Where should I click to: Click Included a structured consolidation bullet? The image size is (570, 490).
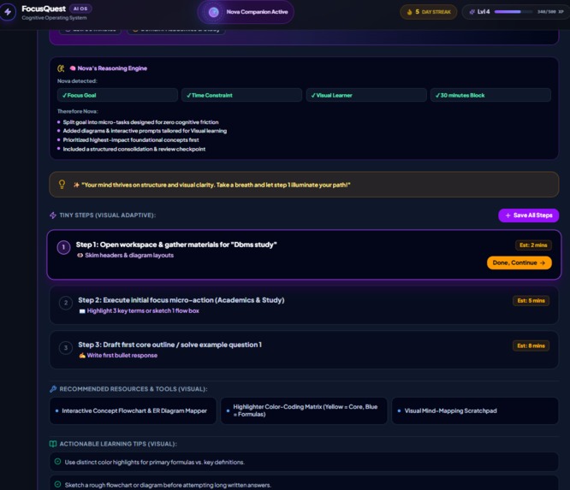(134, 149)
